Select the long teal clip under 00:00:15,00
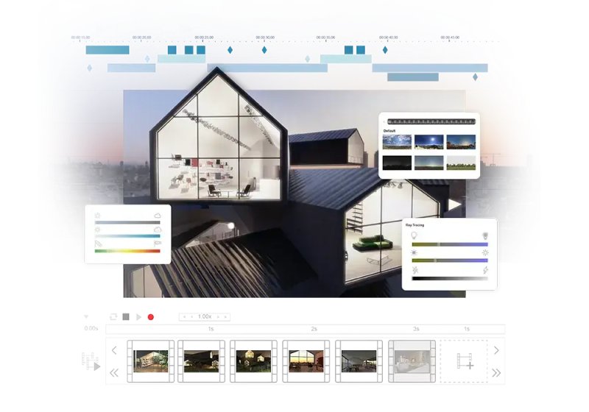589x412 pixels. point(107,49)
